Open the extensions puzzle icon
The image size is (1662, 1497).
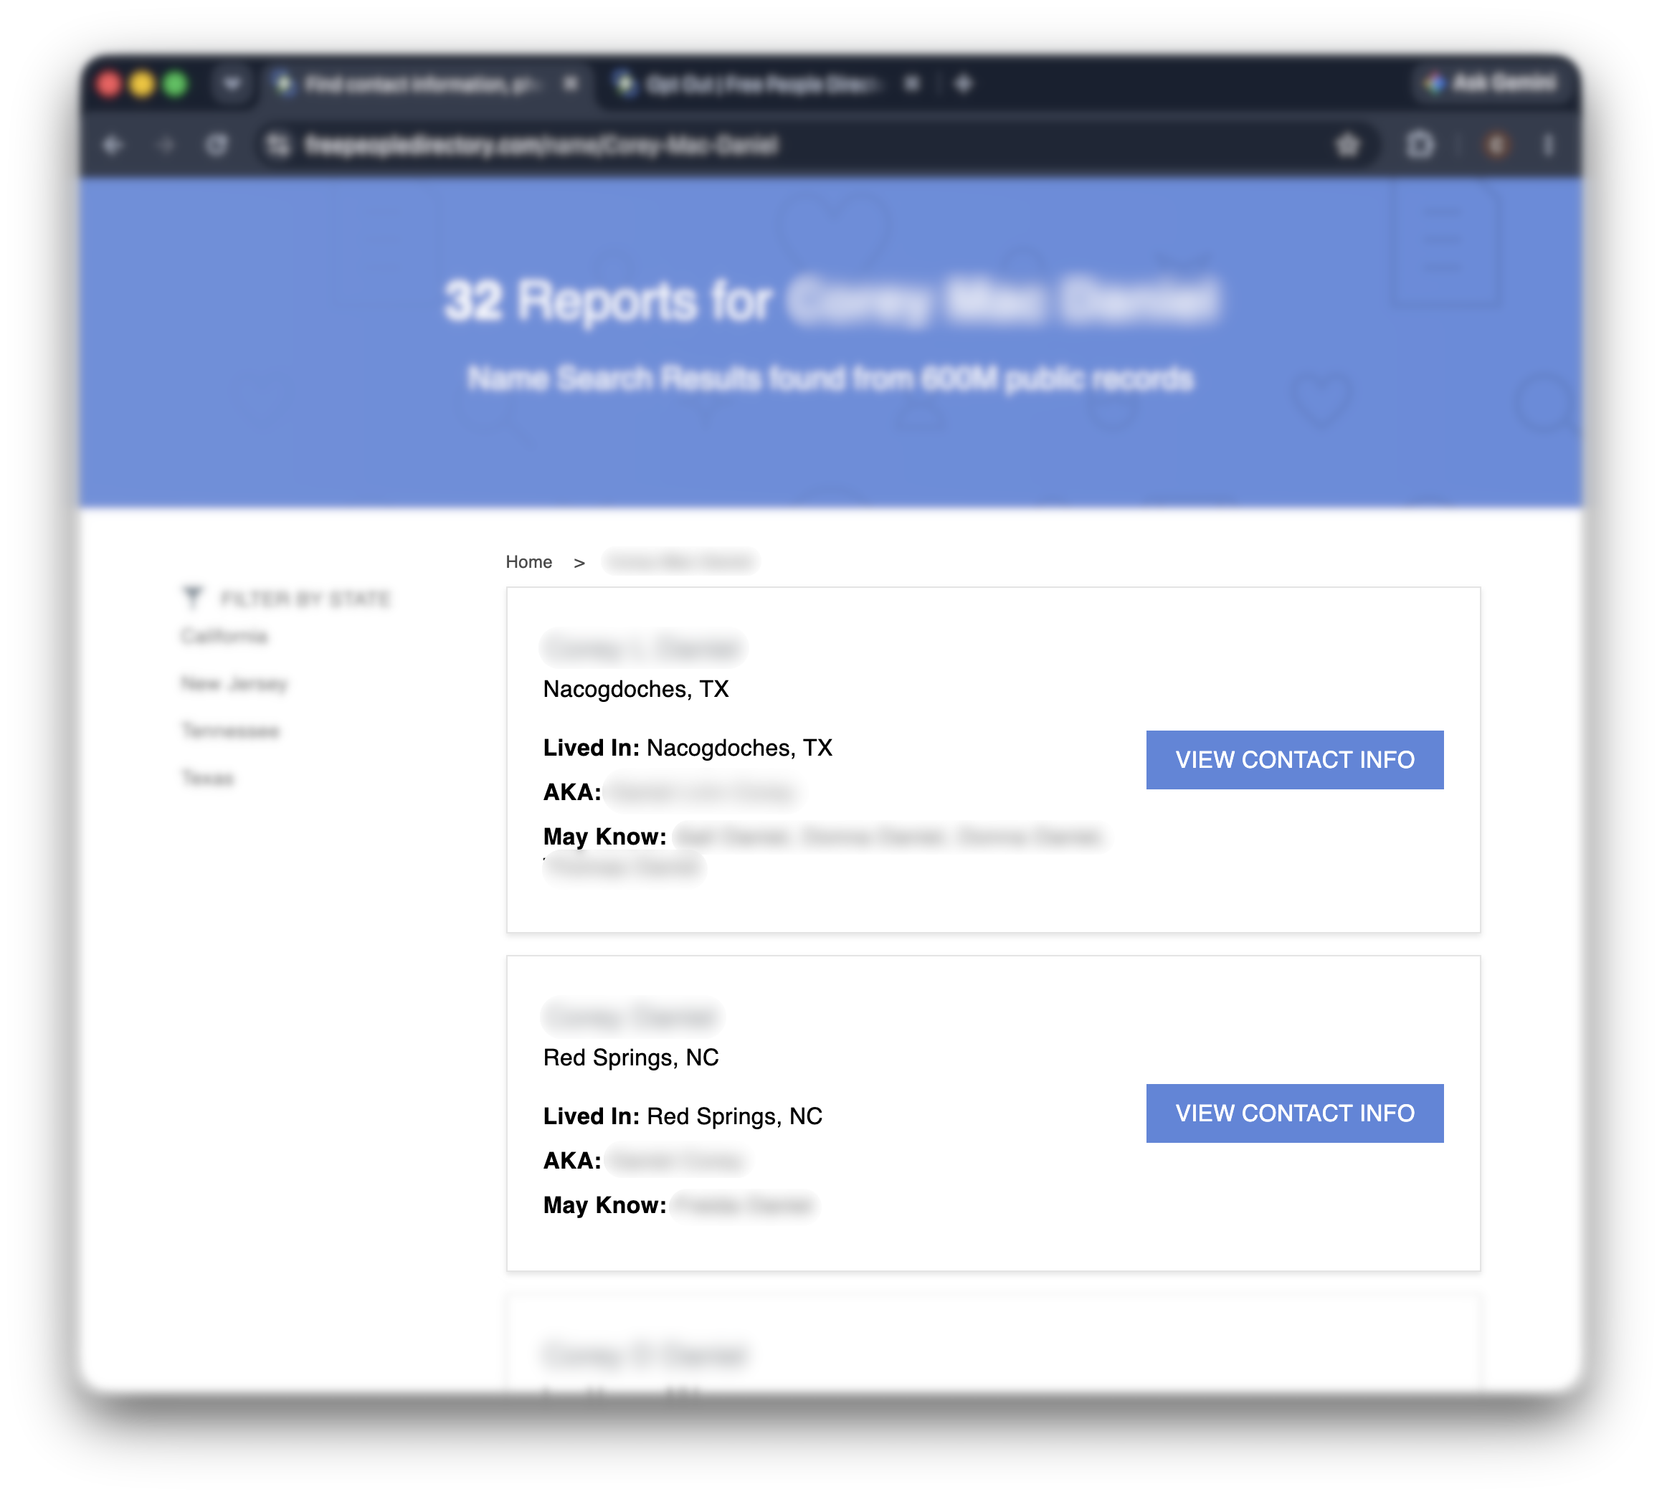[x=1420, y=146]
